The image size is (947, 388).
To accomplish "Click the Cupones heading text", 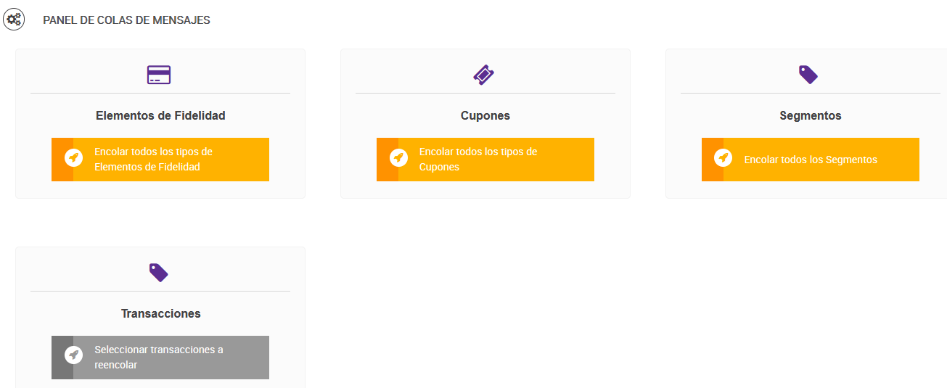I will click(485, 115).
